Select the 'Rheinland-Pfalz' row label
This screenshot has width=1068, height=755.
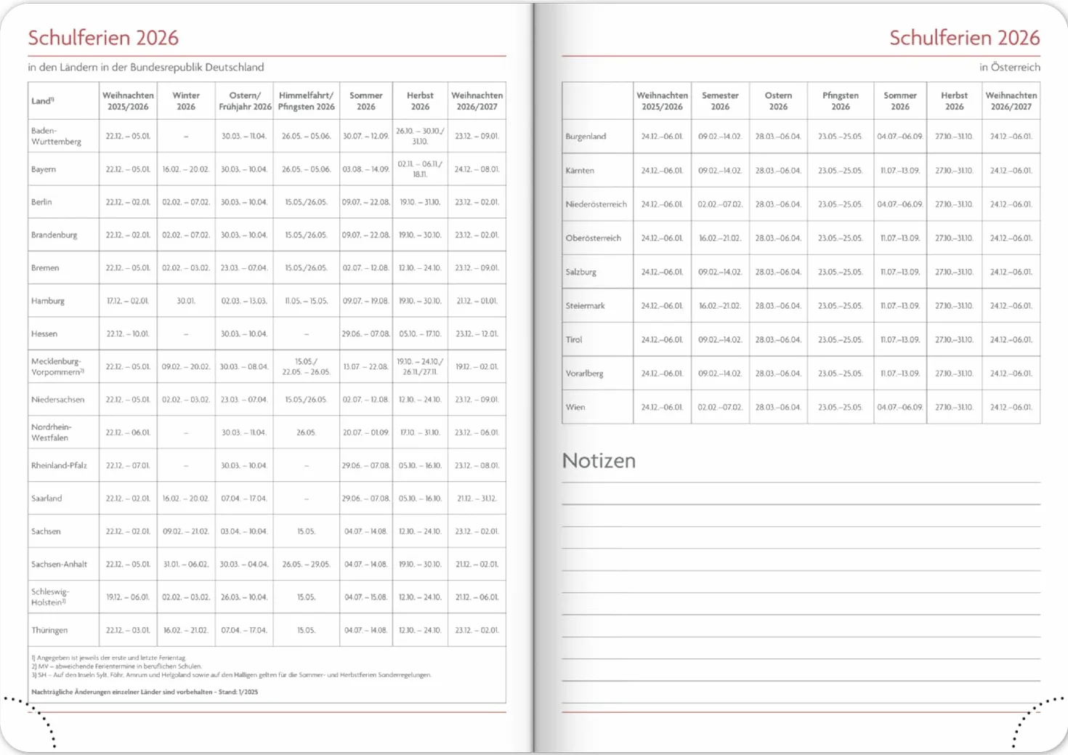(x=59, y=465)
